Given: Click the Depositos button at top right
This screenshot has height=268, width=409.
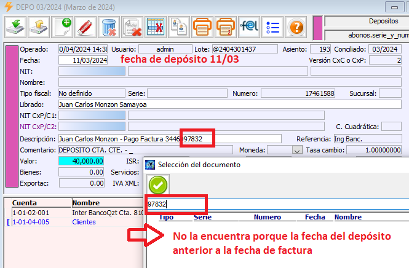Looking at the screenshot, I should (367, 21).
